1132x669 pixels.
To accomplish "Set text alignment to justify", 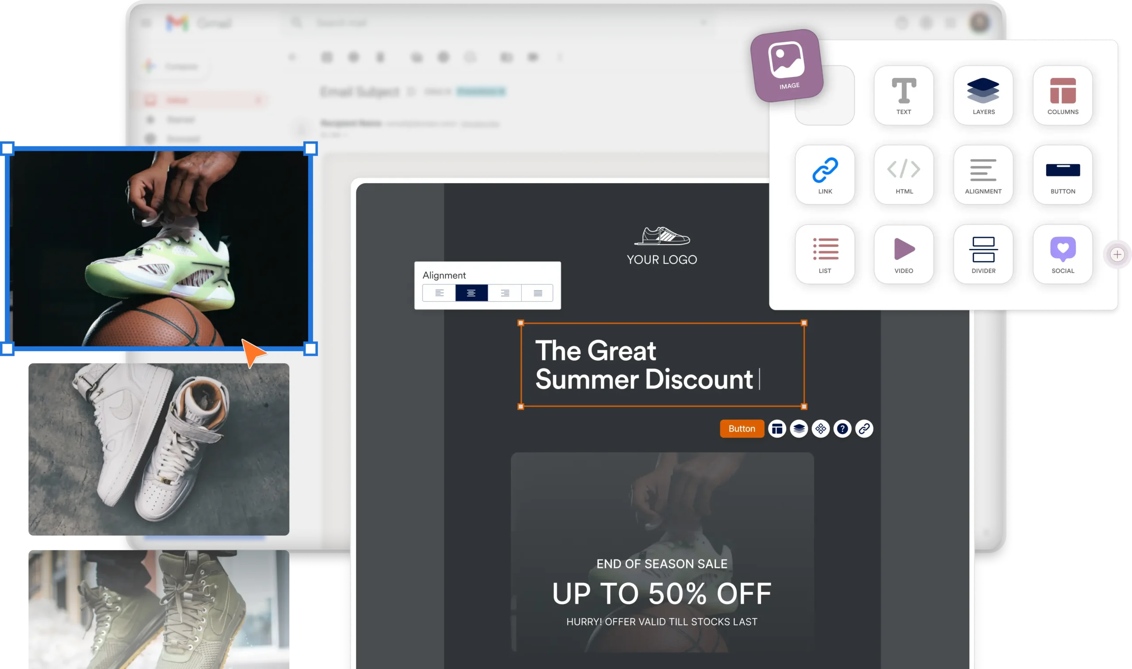I will (537, 293).
